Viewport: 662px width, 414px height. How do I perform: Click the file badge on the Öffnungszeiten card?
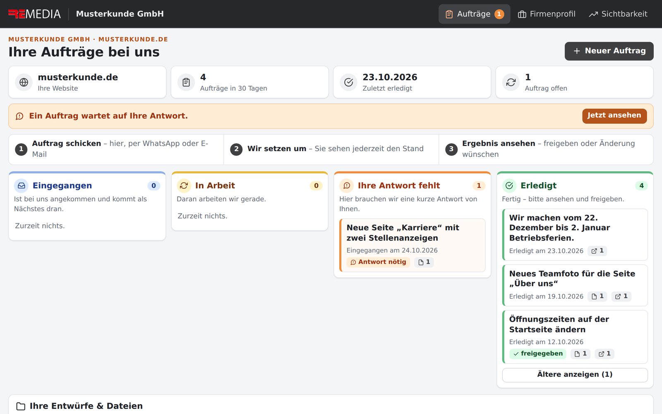coord(580,354)
